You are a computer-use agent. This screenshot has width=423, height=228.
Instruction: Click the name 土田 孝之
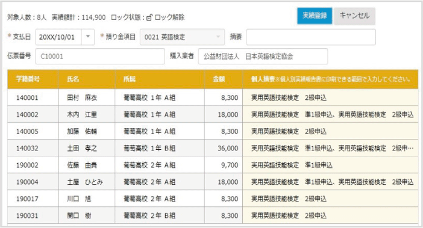click(82, 149)
